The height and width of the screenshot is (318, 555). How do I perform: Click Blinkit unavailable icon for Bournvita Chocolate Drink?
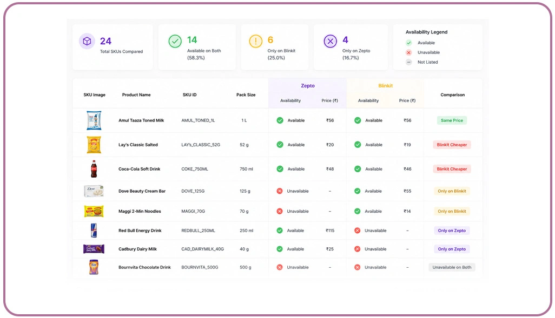coord(358,267)
